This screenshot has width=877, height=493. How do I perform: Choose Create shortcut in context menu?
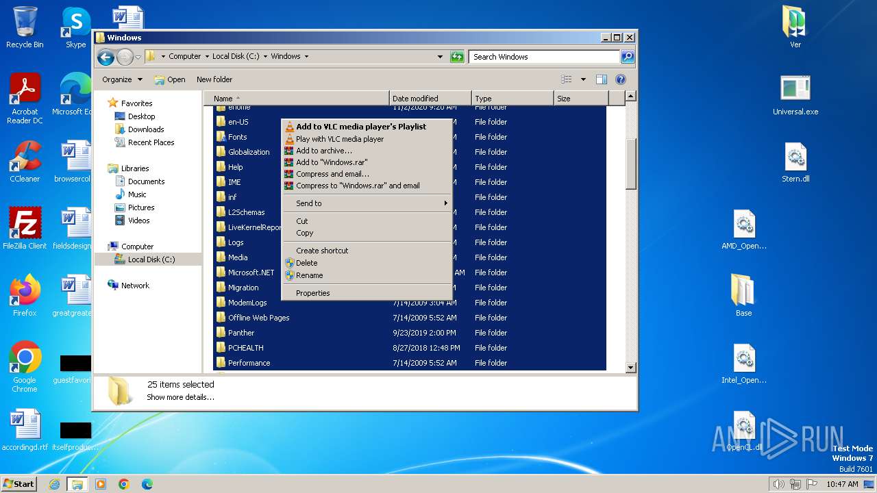click(x=367, y=251)
